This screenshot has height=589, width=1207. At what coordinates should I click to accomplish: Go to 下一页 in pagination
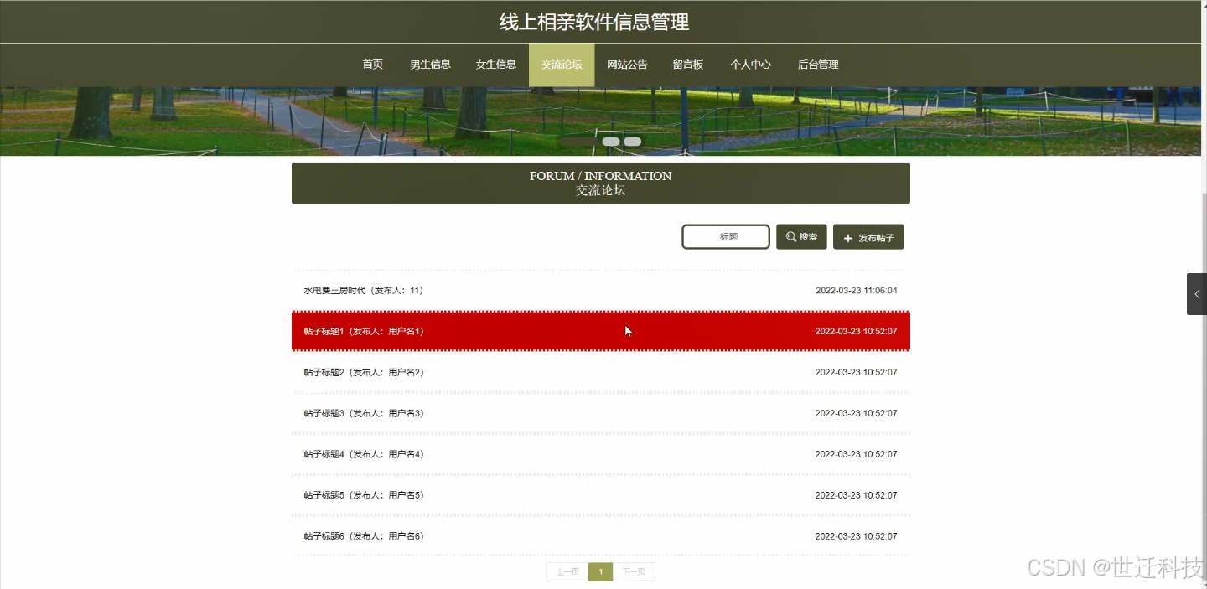[635, 571]
